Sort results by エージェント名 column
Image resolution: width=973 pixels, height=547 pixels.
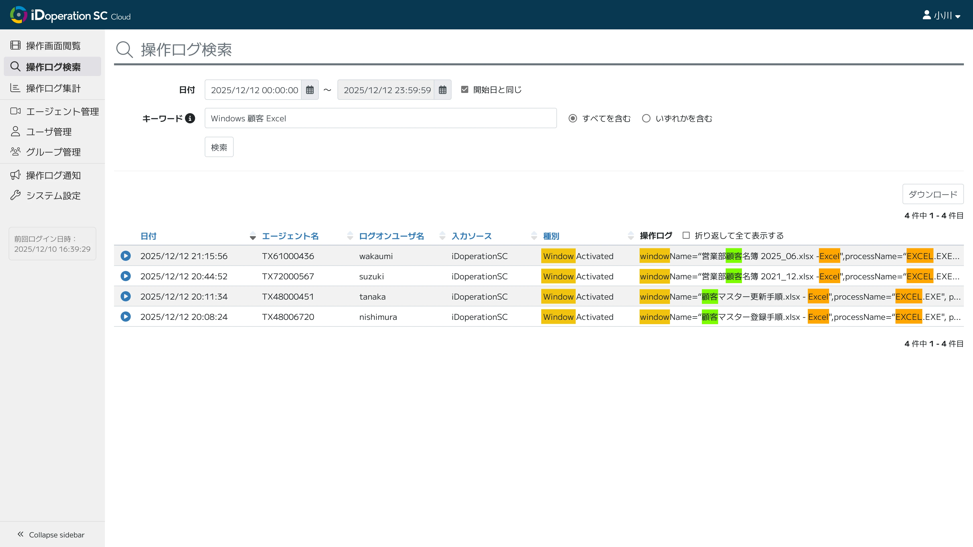290,236
